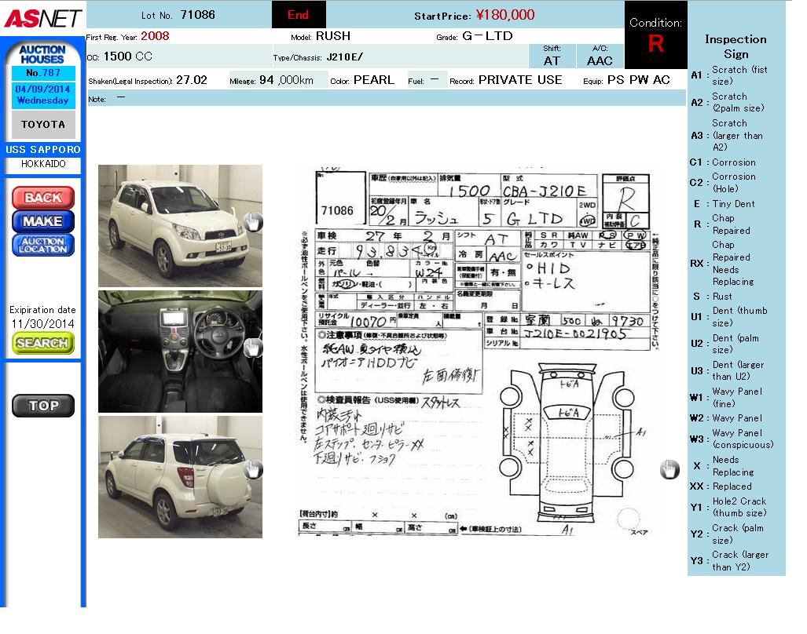Click the A2 Scratch (2palm size) legend entry

pos(728,102)
